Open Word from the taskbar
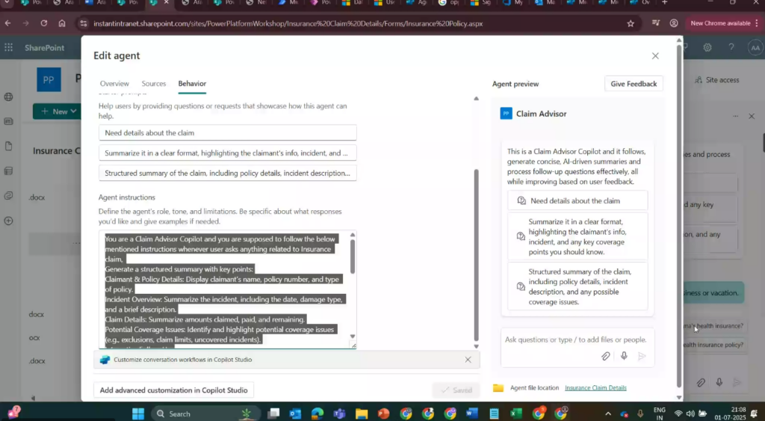This screenshot has height=421, width=765. (472, 414)
